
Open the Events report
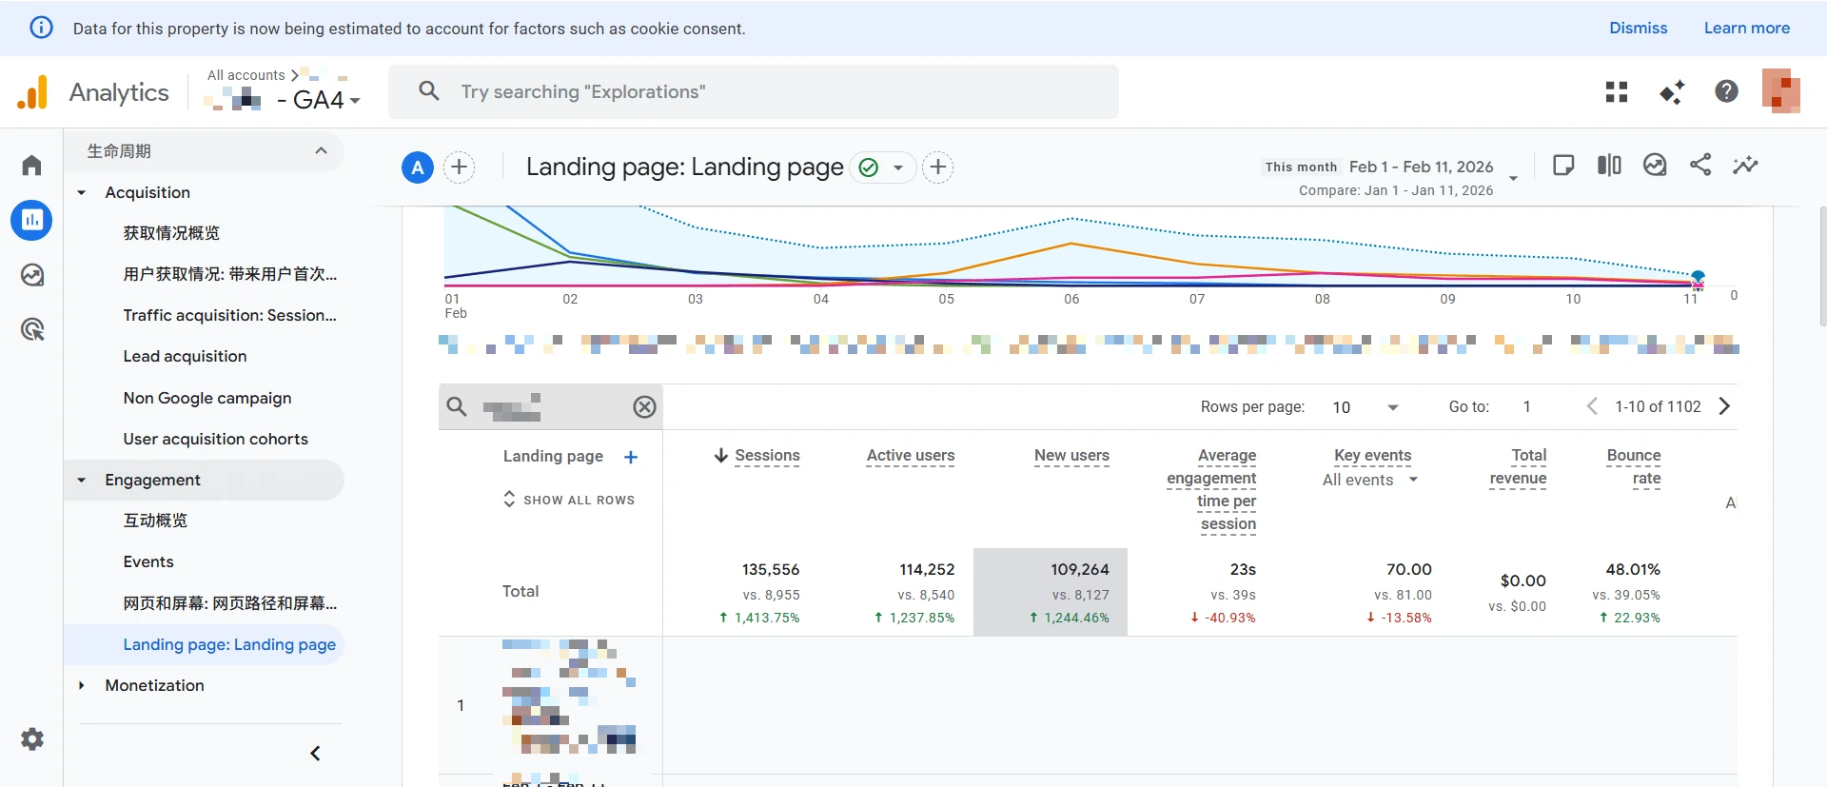click(x=148, y=561)
